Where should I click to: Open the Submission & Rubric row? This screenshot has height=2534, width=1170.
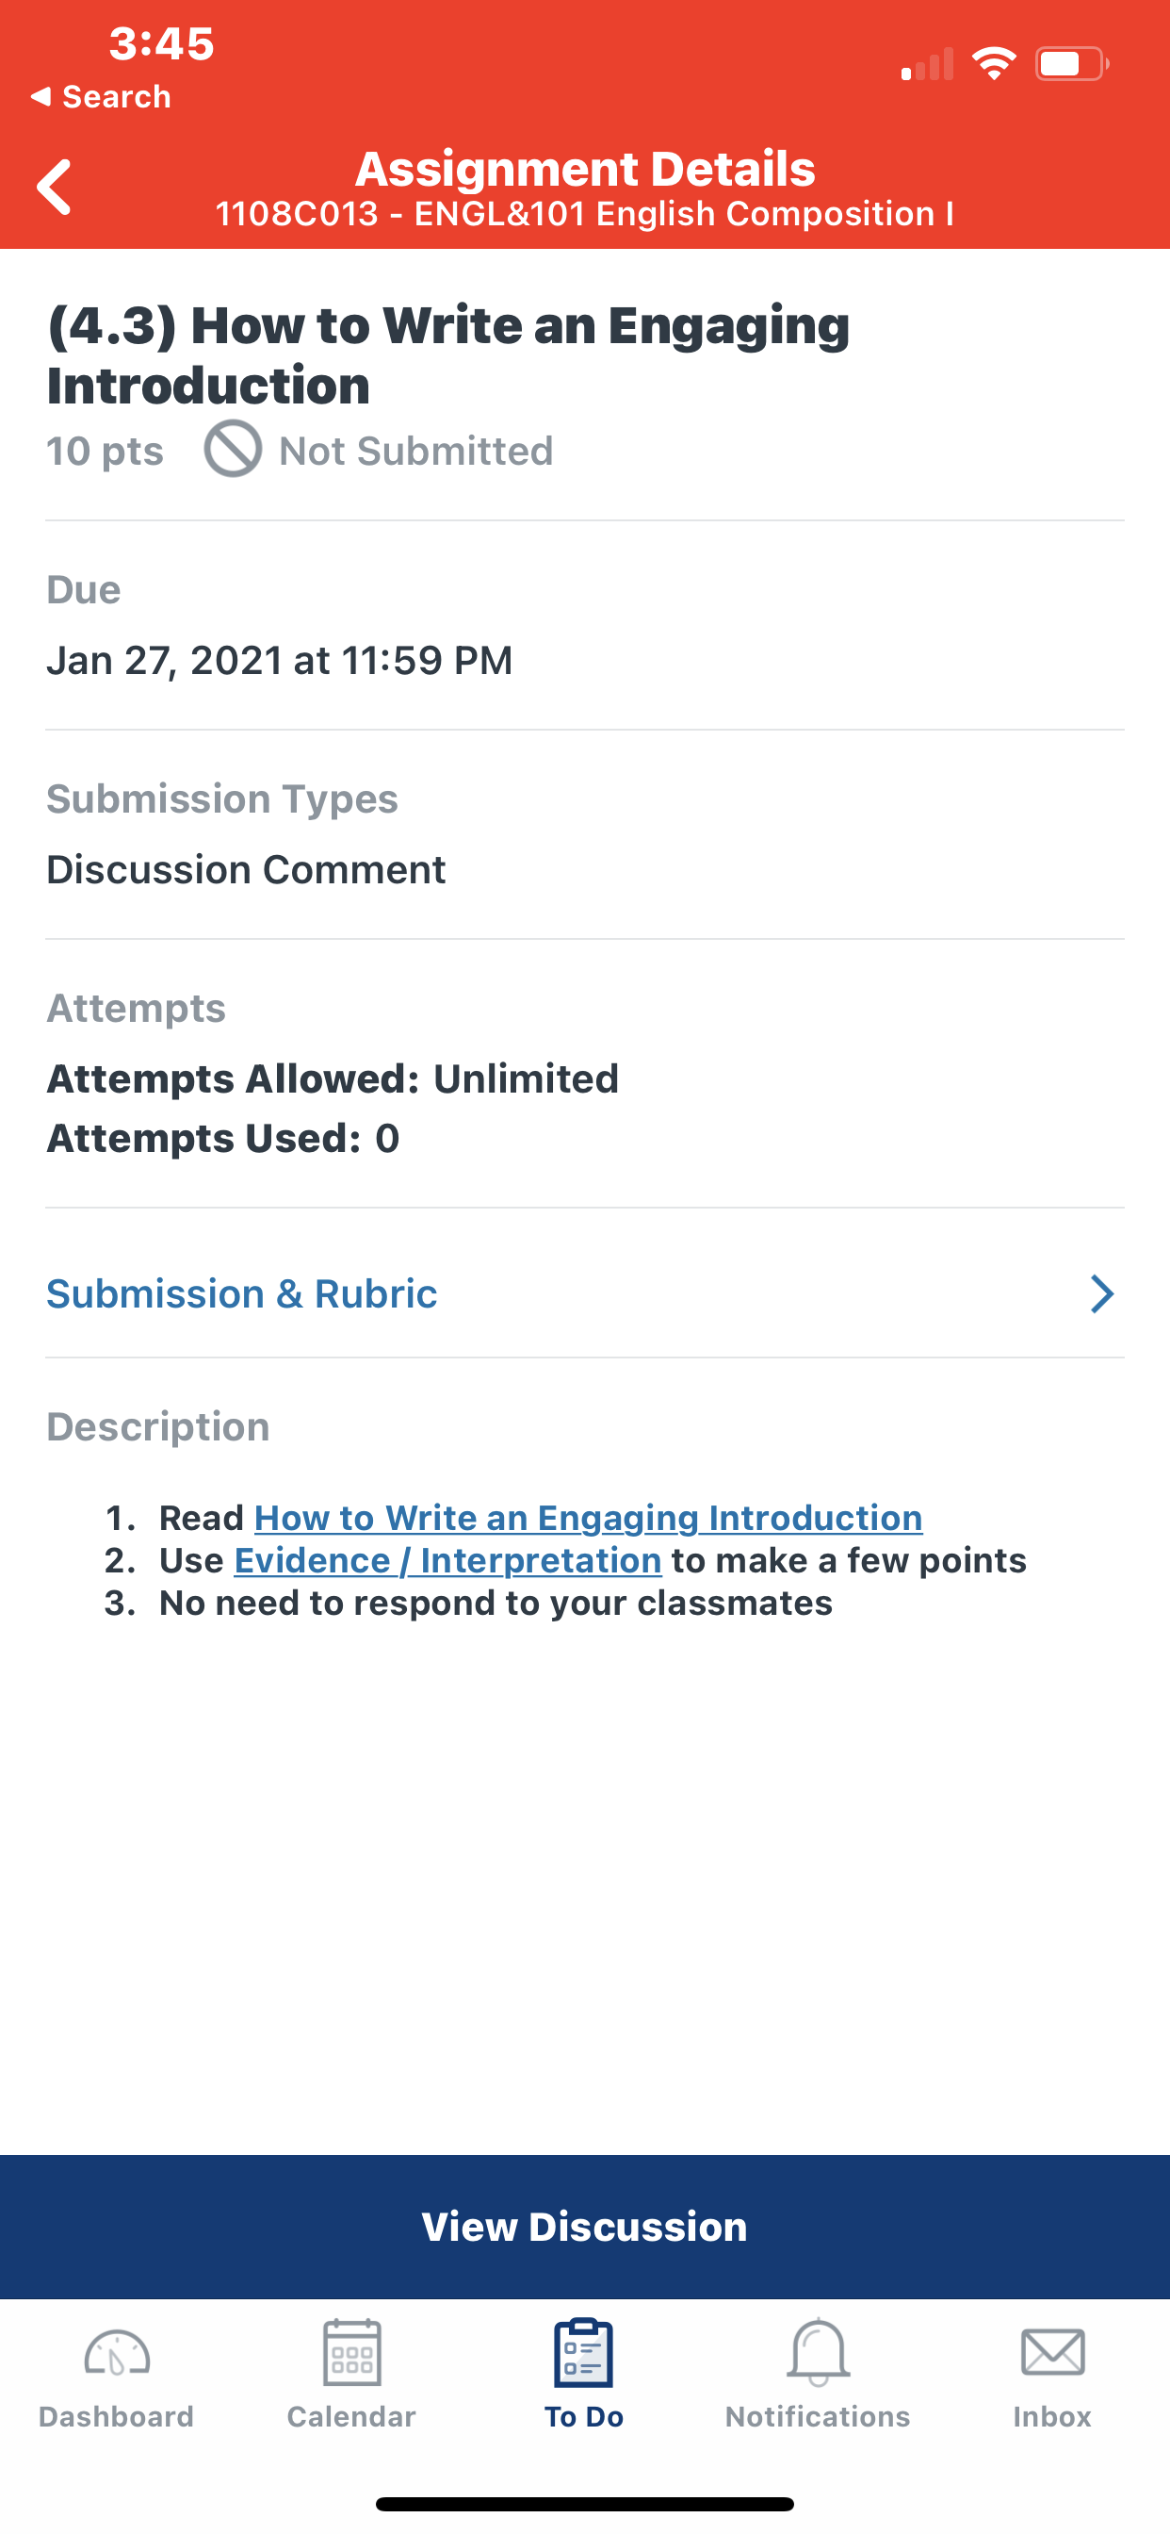pyautogui.click(x=585, y=1293)
